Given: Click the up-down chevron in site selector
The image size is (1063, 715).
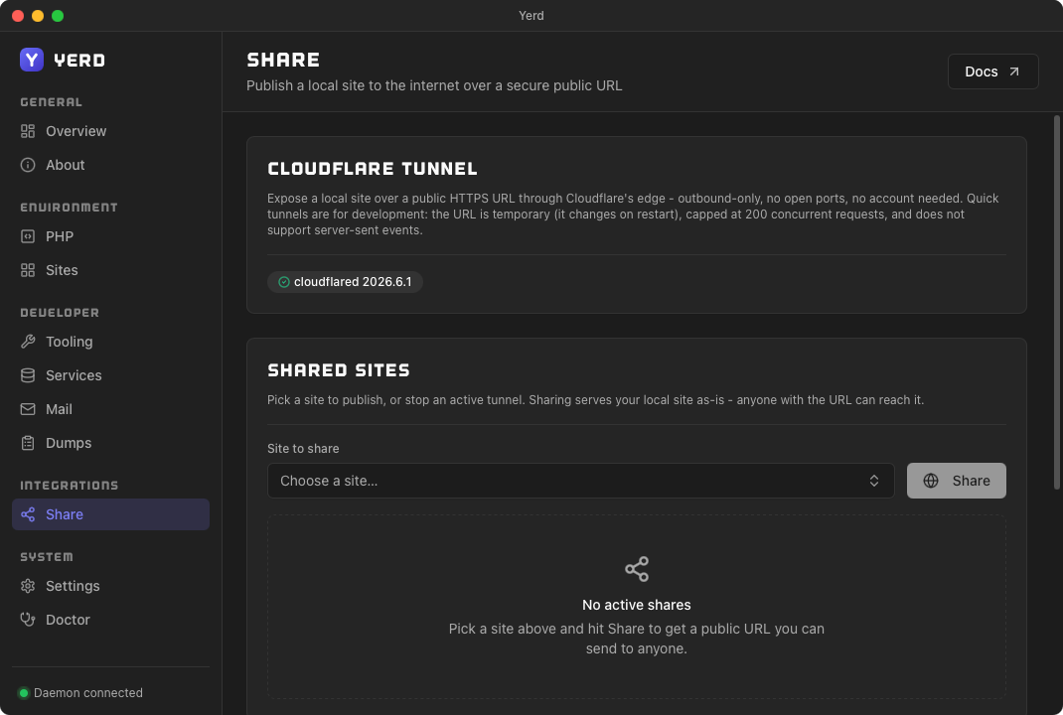Looking at the screenshot, I should 874,481.
